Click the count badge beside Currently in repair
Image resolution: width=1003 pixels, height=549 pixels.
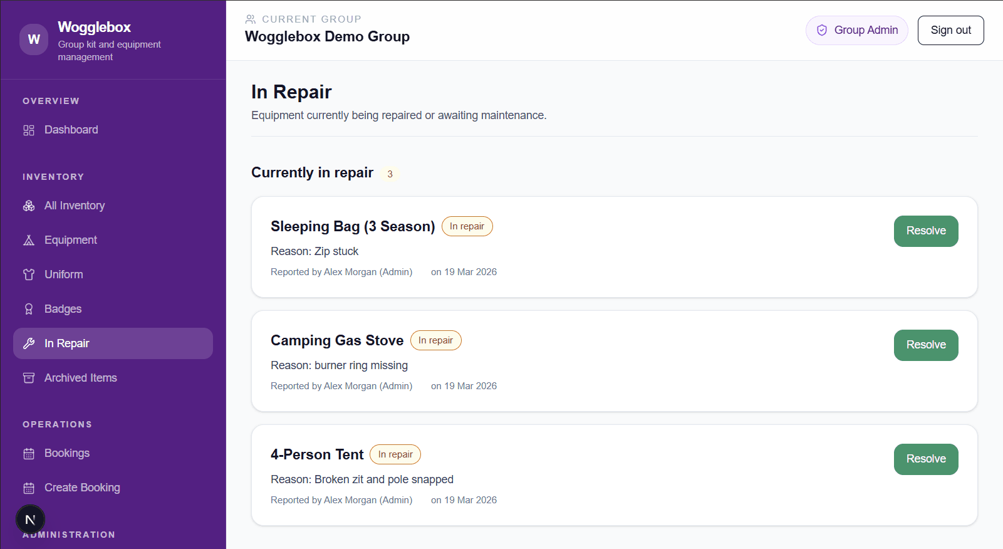click(390, 174)
